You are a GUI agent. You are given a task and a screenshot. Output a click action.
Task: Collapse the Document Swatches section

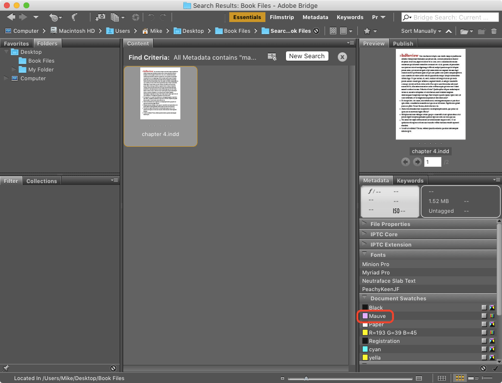click(364, 298)
